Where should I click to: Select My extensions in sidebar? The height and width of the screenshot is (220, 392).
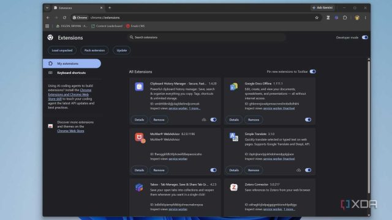point(72,64)
